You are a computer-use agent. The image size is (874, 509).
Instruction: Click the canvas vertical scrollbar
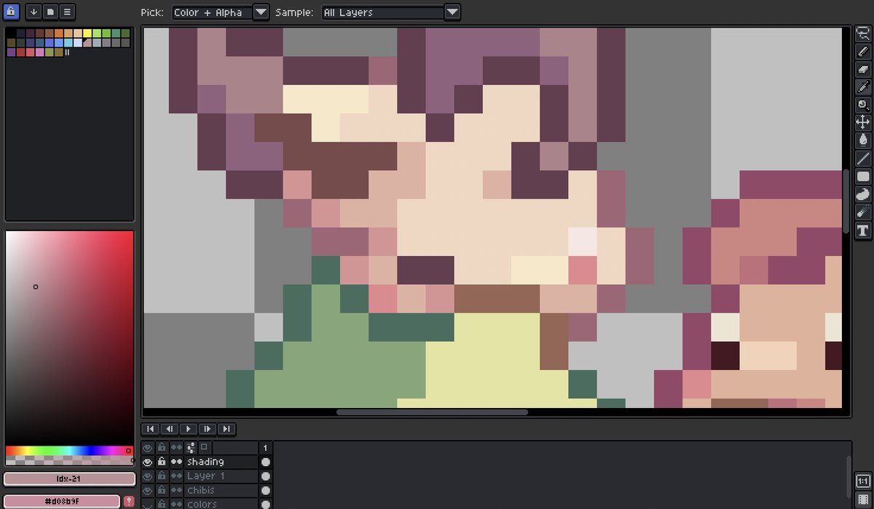[x=846, y=201]
